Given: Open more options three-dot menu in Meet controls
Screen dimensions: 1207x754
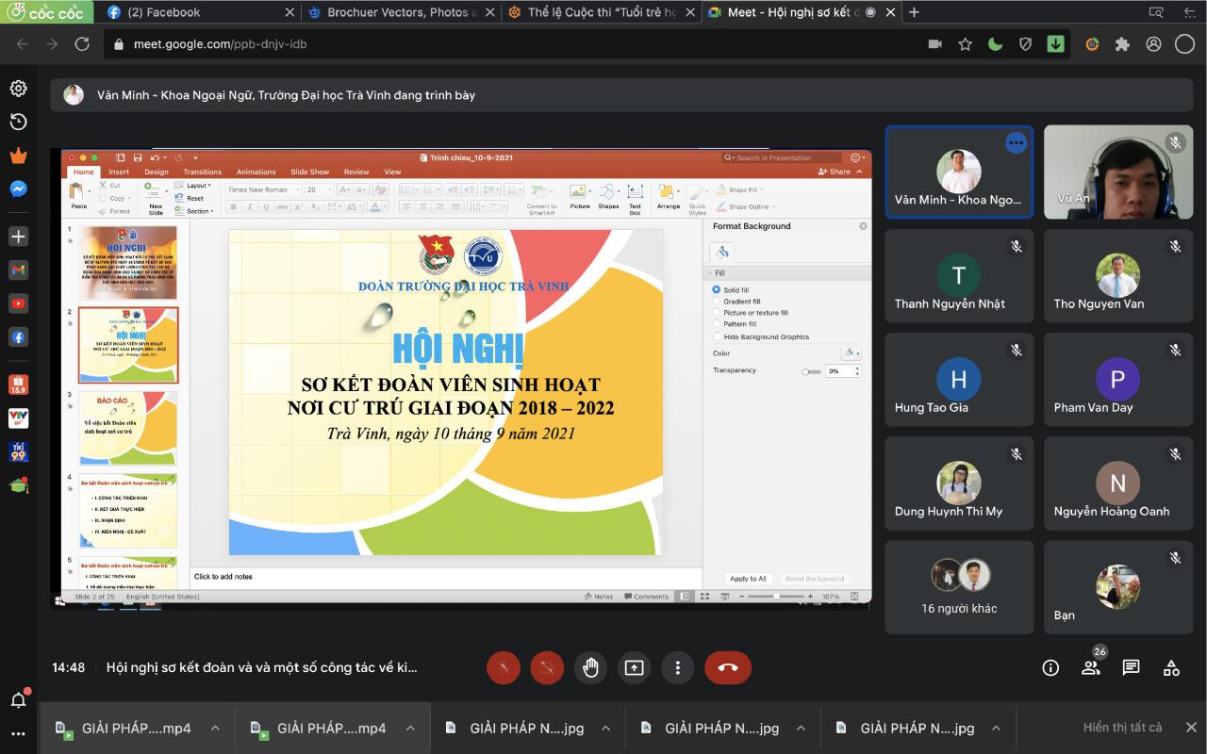Looking at the screenshot, I should tap(677, 667).
